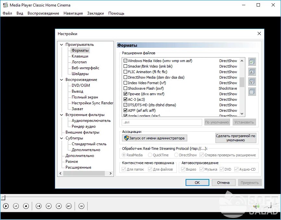Open the Закладки menu
281x220 pixels.
[x=95, y=13]
